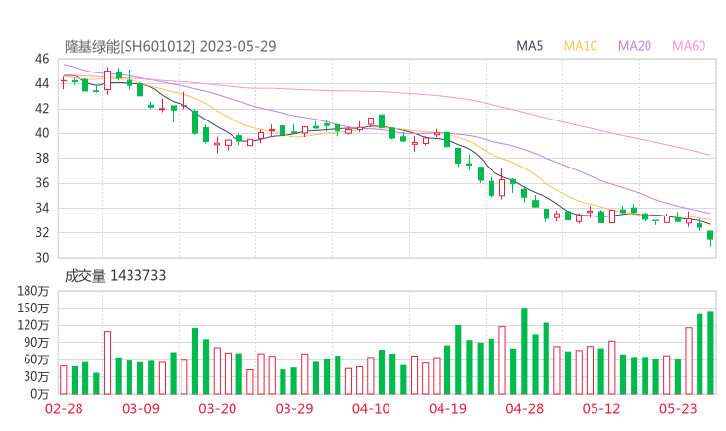Viewport: 726px width, 431px height.
Task: Click the 03-20 date axis label
Action: pyautogui.click(x=218, y=408)
